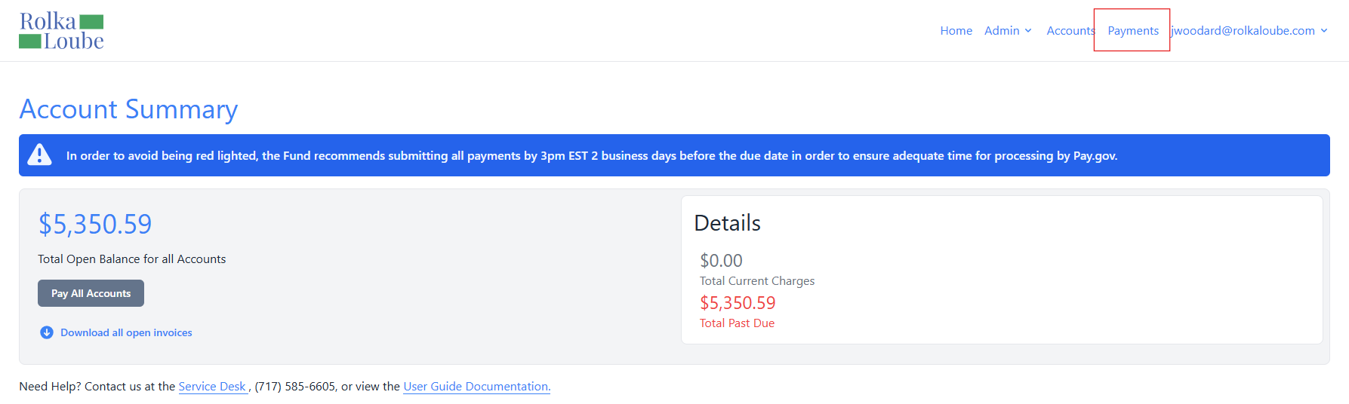The image size is (1349, 404).
Task: Click the Details panel heading
Action: (x=727, y=223)
